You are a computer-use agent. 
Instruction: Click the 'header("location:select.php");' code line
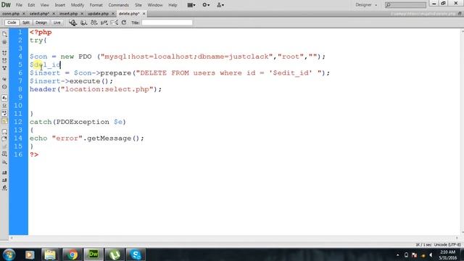[96, 89]
